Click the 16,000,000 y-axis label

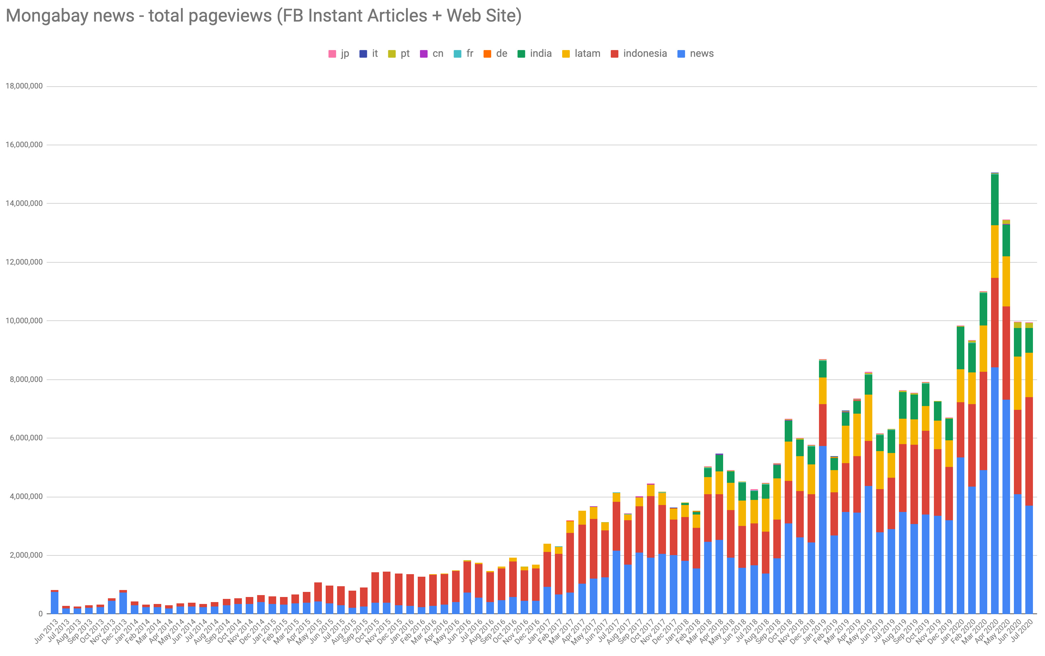coord(24,145)
